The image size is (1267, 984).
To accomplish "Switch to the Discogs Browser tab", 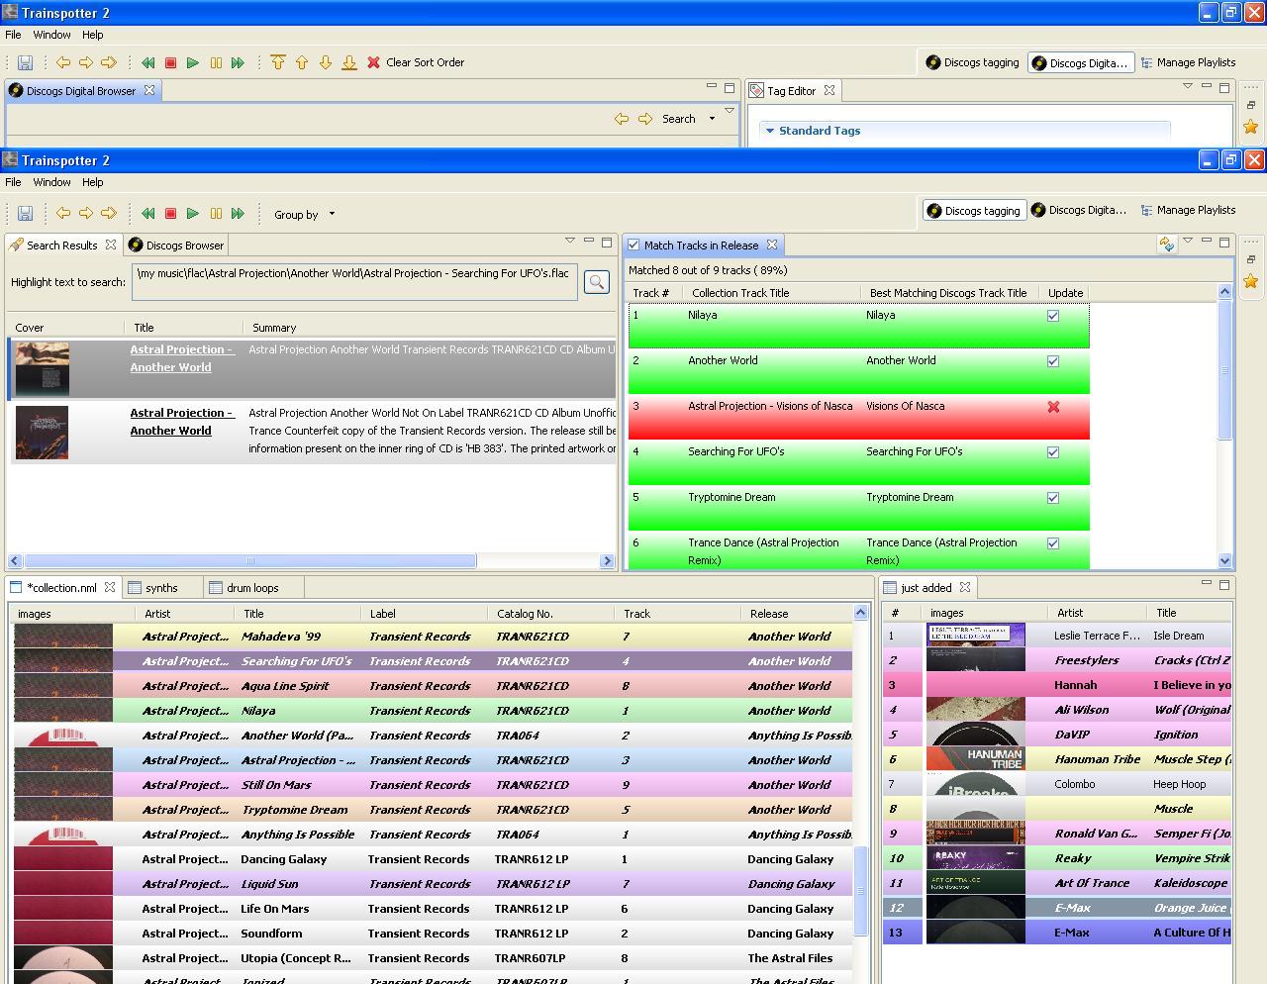I will click(x=184, y=246).
